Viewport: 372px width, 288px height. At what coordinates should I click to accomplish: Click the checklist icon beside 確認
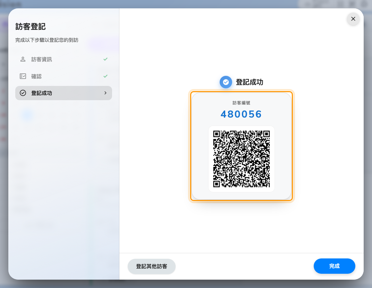[x=23, y=76]
